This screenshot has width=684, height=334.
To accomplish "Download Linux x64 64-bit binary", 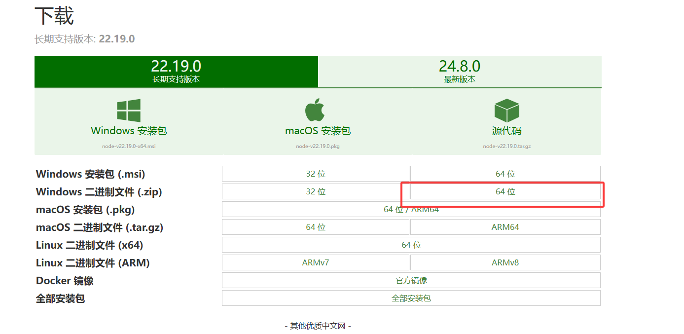I will pyautogui.click(x=411, y=245).
